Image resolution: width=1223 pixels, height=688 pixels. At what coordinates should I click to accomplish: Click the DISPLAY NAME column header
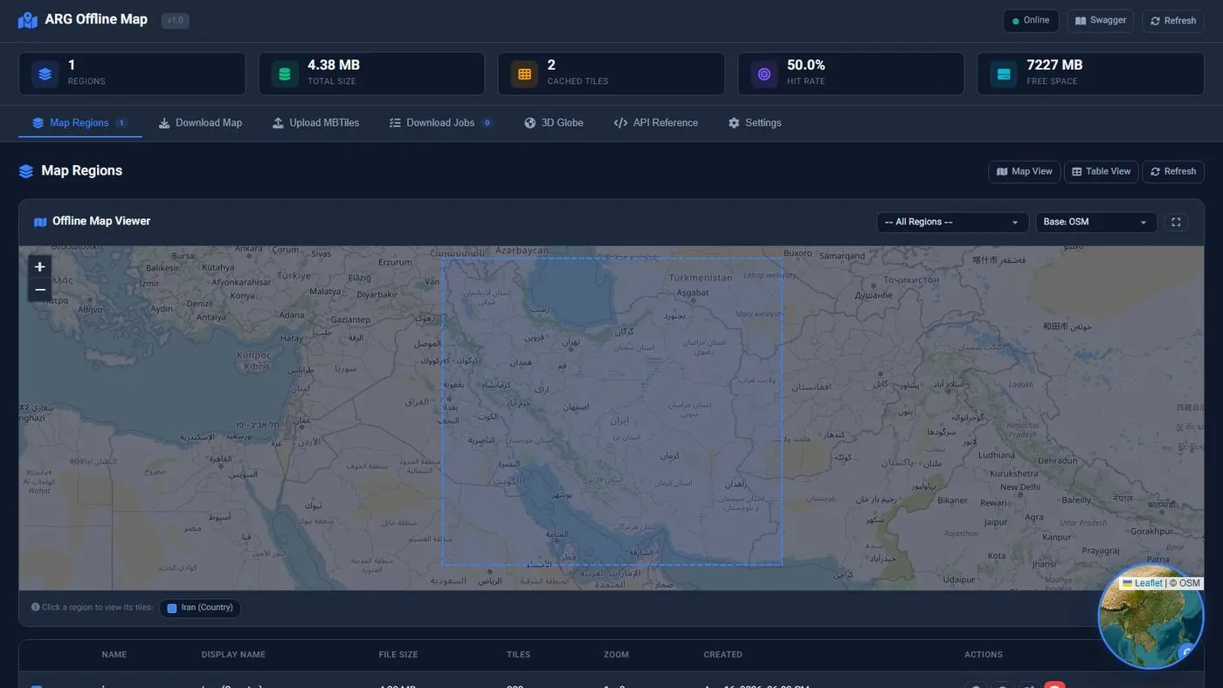click(x=233, y=655)
